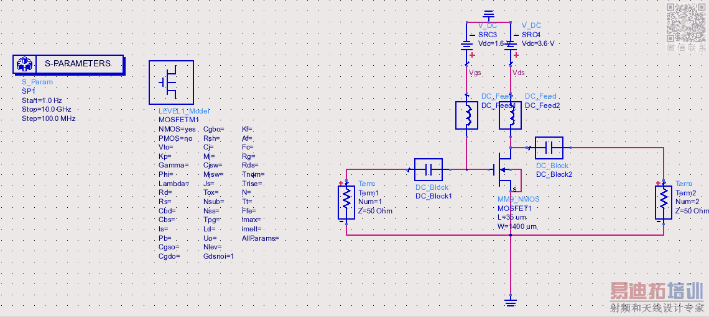Select the Term2 resistor termination symbol
Screen dimensions: 709x317
point(664,203)
